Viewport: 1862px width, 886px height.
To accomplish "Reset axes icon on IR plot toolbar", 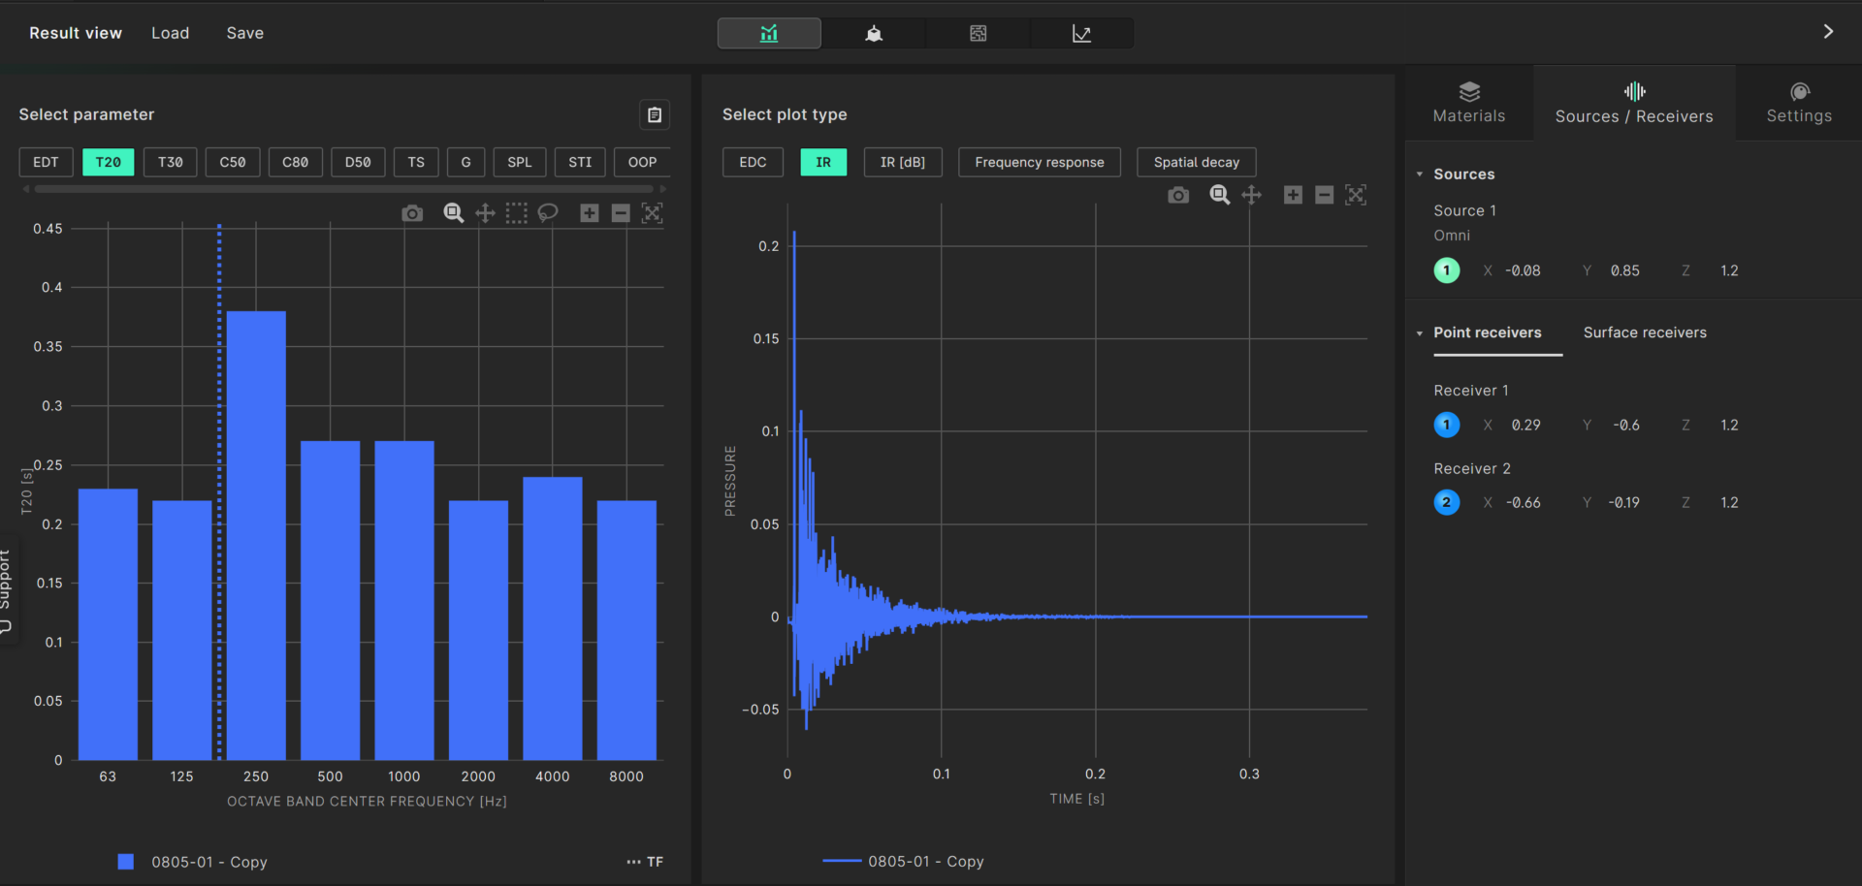I will coord(1356,196).
